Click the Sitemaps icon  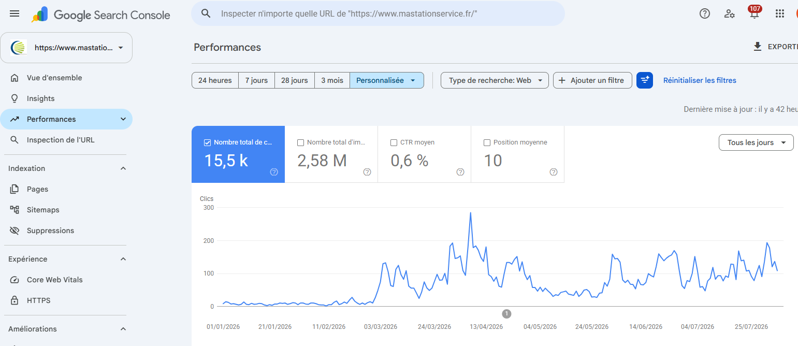point(14,210)
